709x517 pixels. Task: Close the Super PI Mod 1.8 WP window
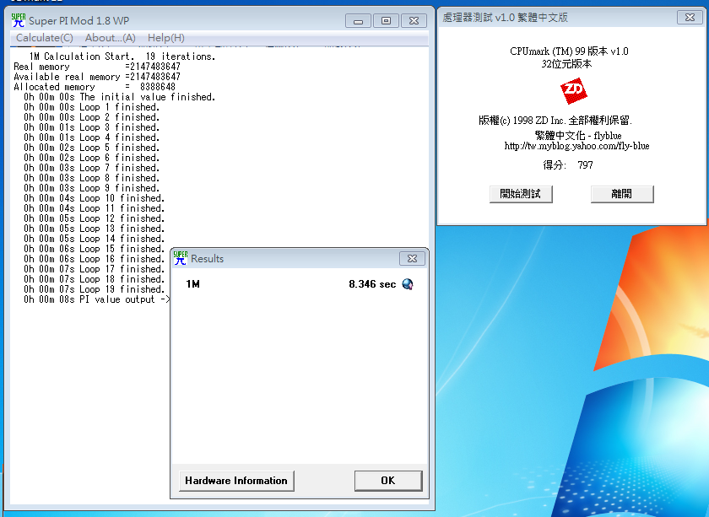tap(414, 21)
